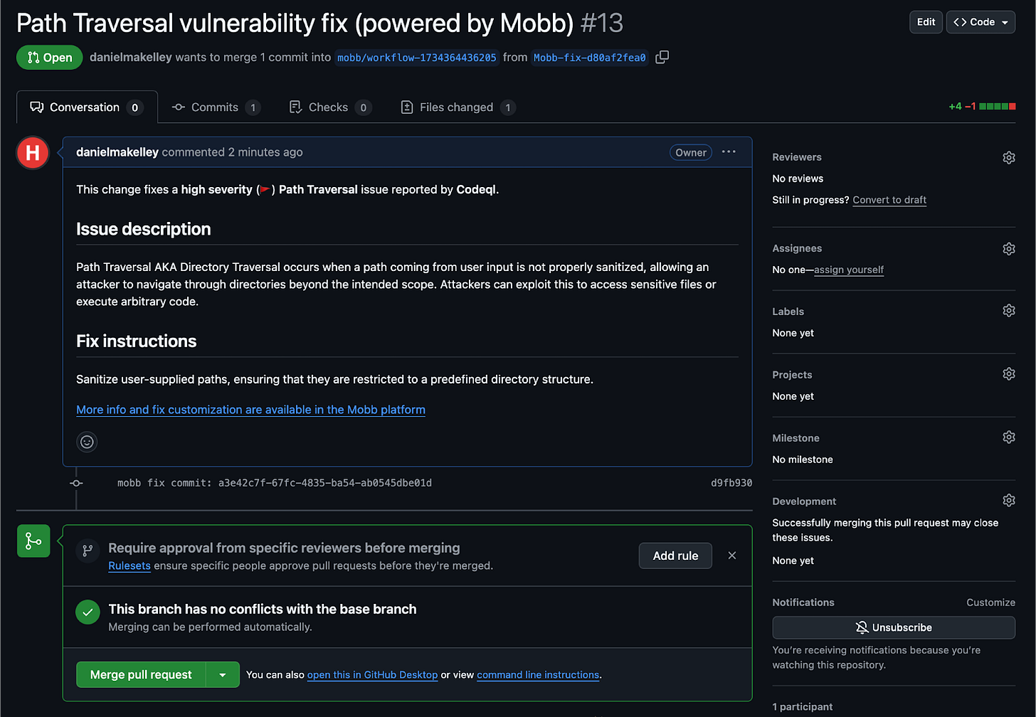
Task: Click the Add rule button
Action: pyautogui.click(x=675, y=556)
